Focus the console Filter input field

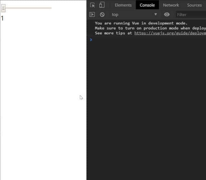191,14
